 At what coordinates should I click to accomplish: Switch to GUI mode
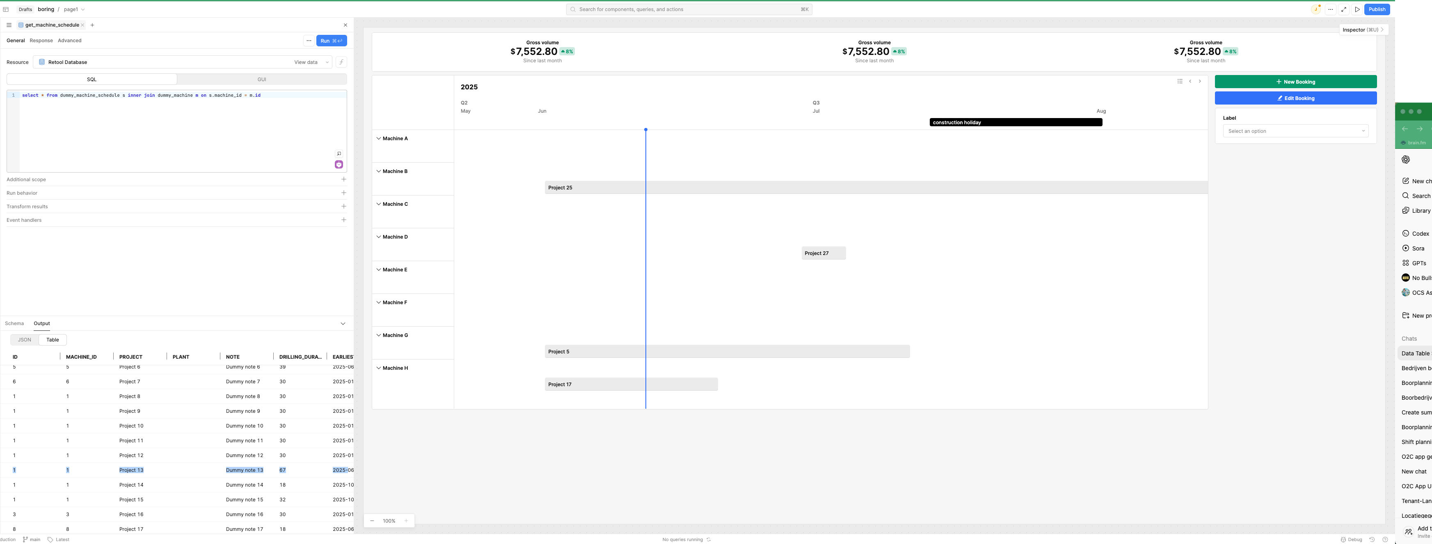pos(262,80)
